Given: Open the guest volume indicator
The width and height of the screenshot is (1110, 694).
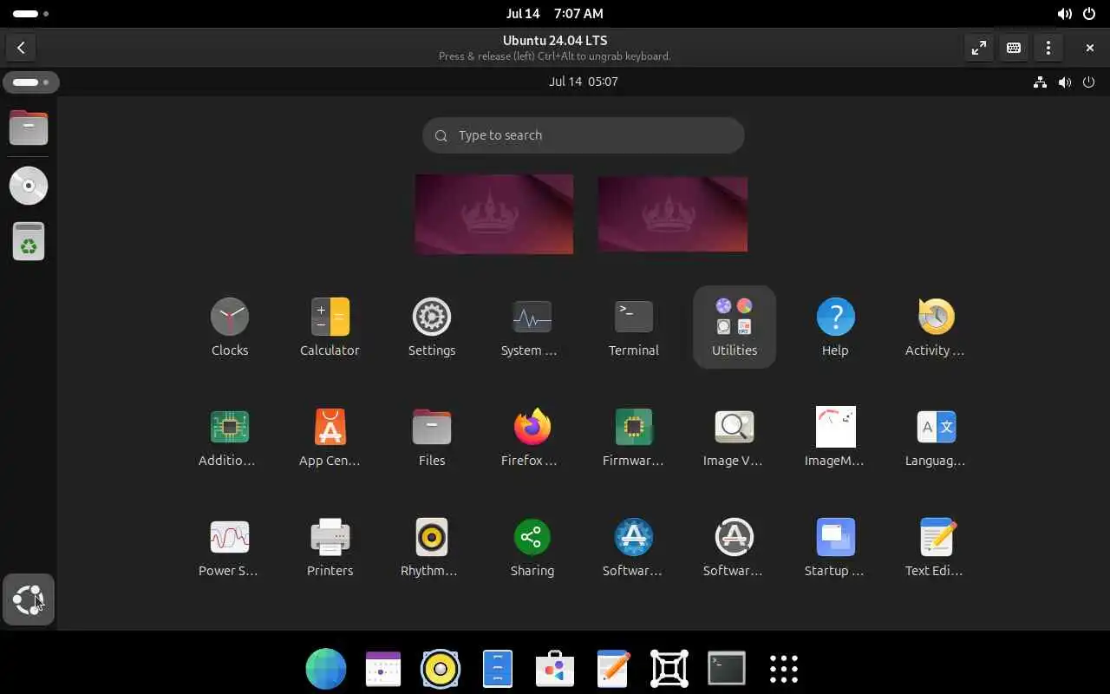Looking at the screenshot, I should point(1065,82).
